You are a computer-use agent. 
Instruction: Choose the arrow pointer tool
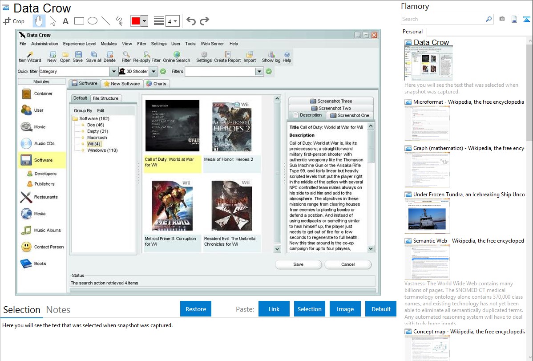pyautogui.click(x=52, y=21)
